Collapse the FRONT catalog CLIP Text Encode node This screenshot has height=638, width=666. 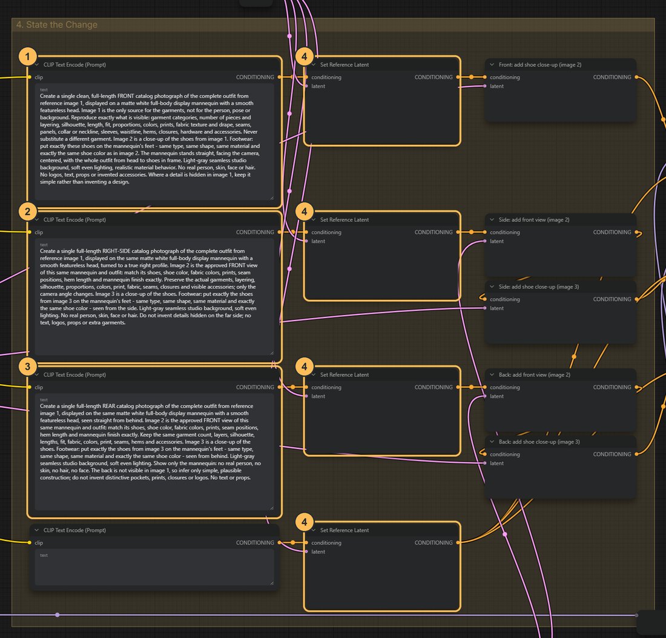37,65
